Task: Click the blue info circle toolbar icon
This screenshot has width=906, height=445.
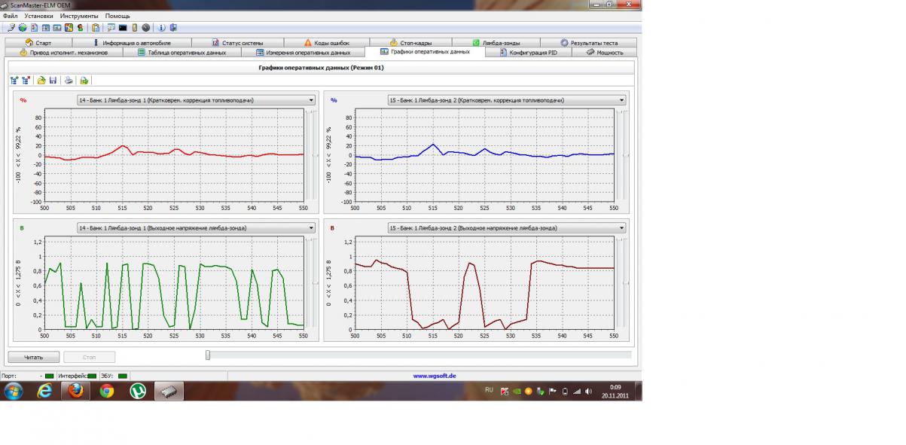Action: [162, 28]
